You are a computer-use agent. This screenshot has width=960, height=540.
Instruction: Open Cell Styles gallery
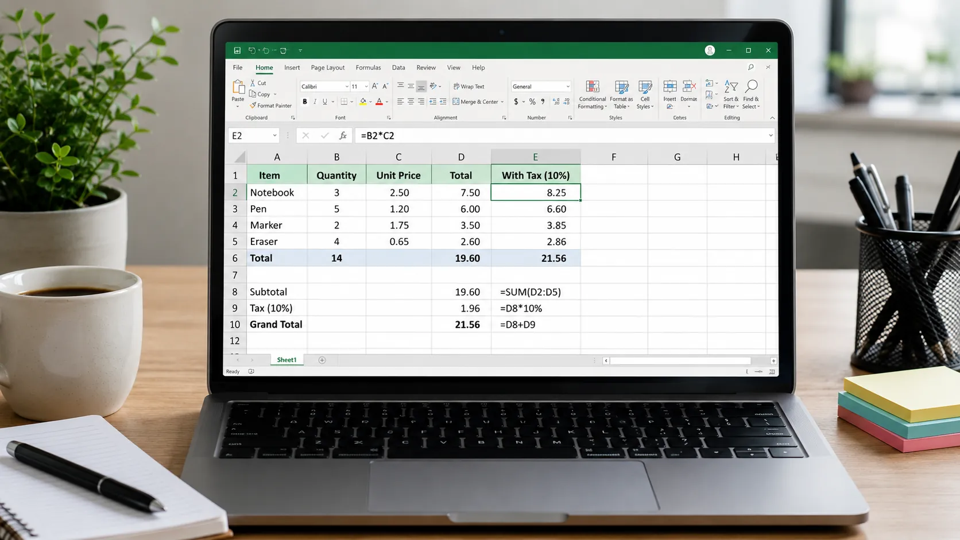tap(645, 95)
